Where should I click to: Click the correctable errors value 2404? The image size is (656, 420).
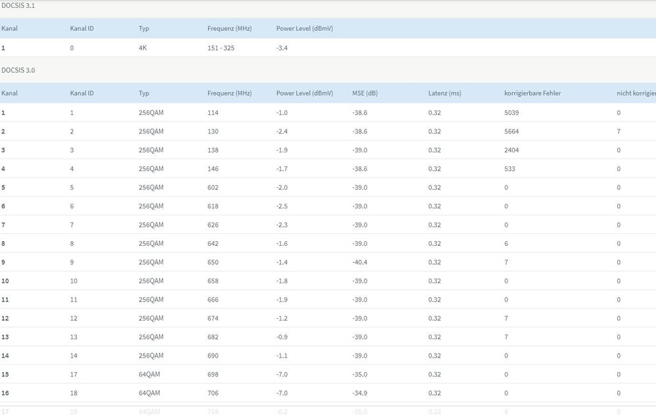tap(511, 150)
